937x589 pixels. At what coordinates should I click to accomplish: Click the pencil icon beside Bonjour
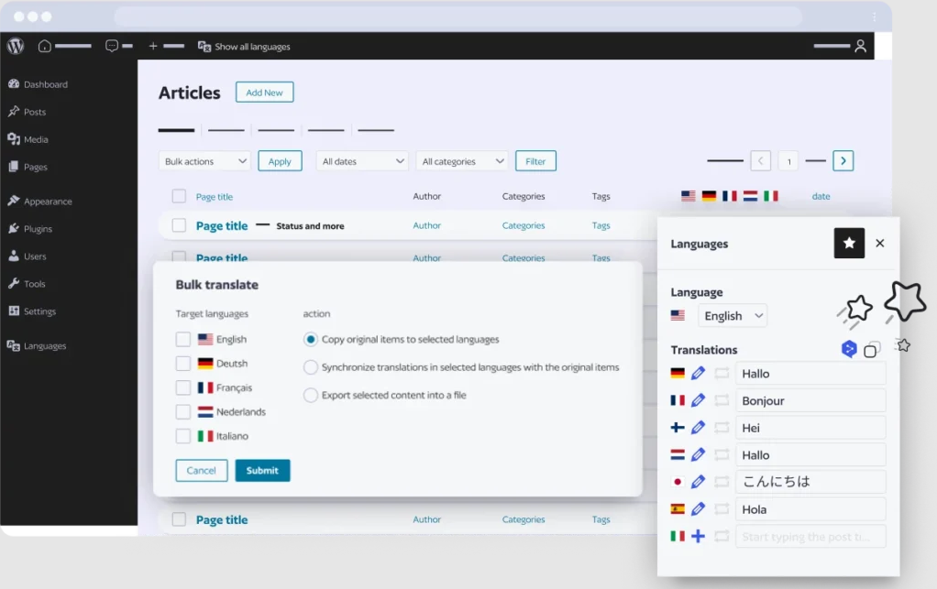(x=698, y=400)
